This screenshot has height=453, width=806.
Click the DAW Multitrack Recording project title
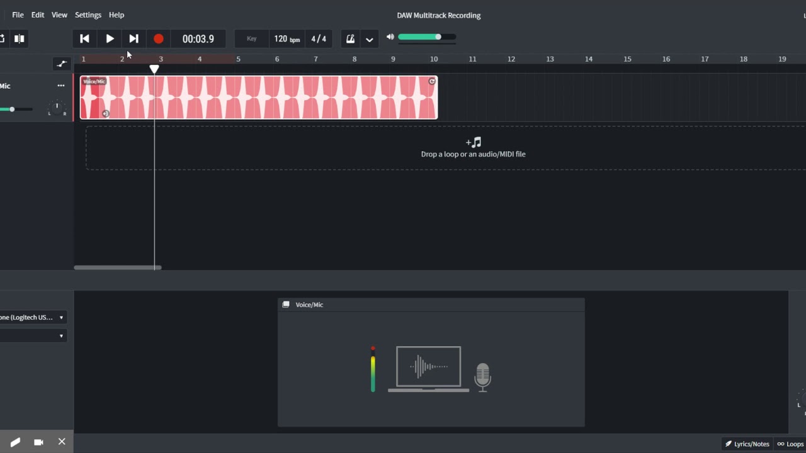coord(439,15)
